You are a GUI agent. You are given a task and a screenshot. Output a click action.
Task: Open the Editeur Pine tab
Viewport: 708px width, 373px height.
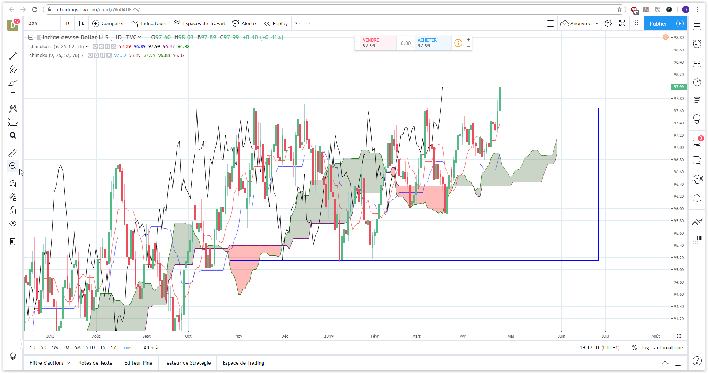pyautogui.click(x=138, y=363)
